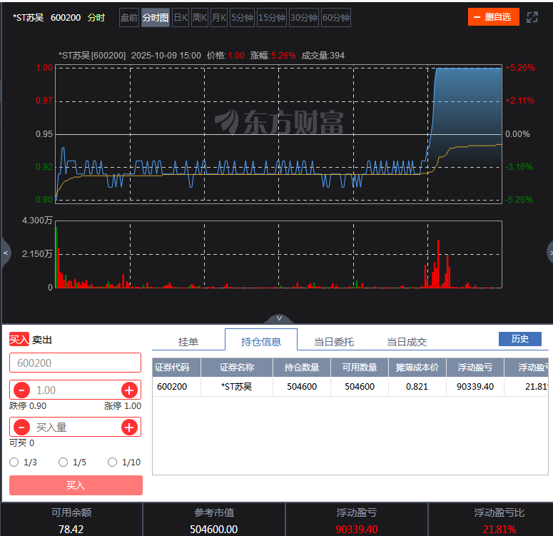553x536 pixels.
Task: Click the 证券代码 column header
Action: click(176, 368)
